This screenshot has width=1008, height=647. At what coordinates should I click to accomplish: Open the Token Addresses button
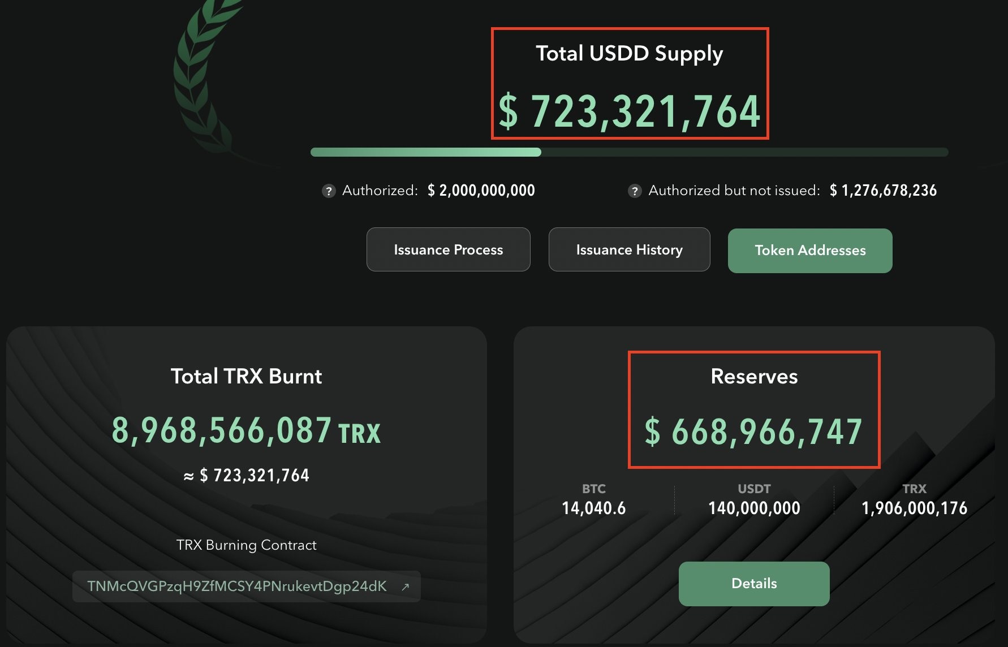tap(810, 251)
